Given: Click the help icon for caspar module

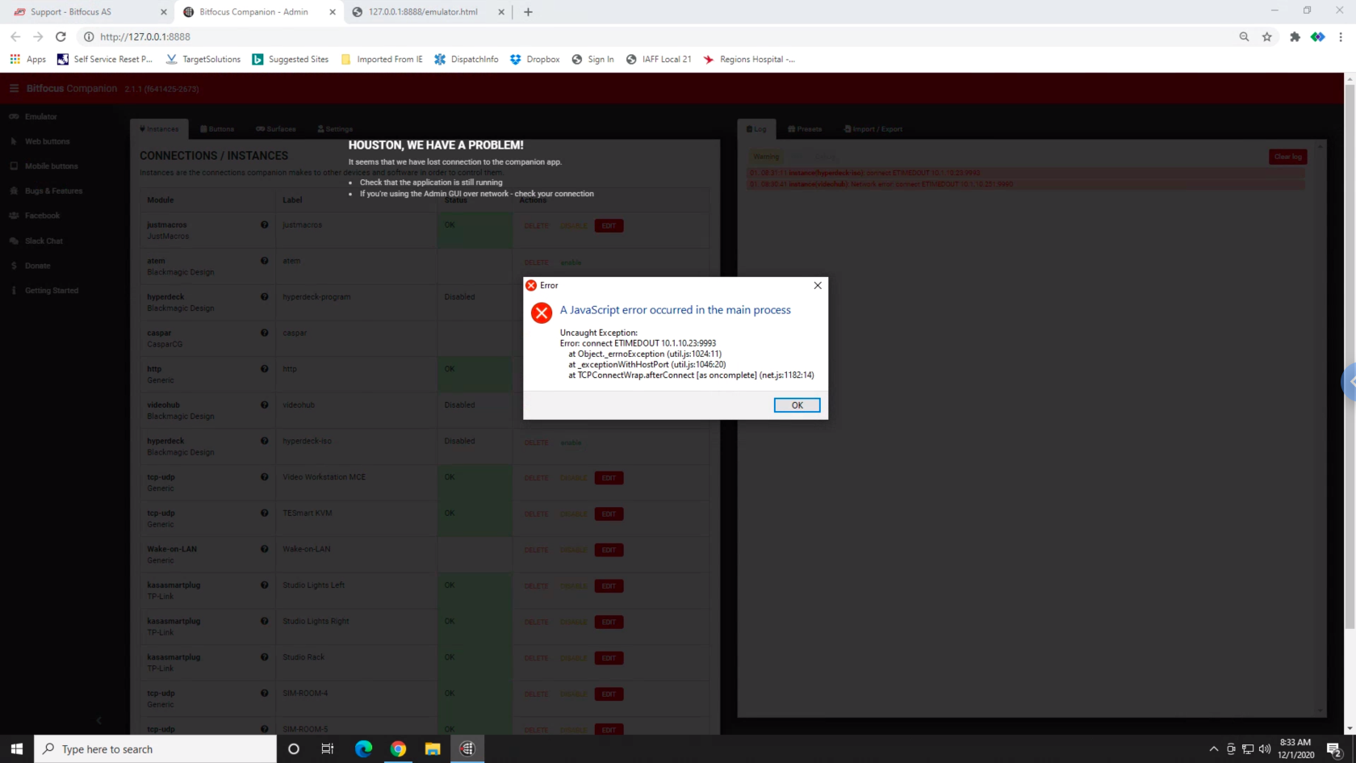Looking at the screenshot, I should pos(264,333).
